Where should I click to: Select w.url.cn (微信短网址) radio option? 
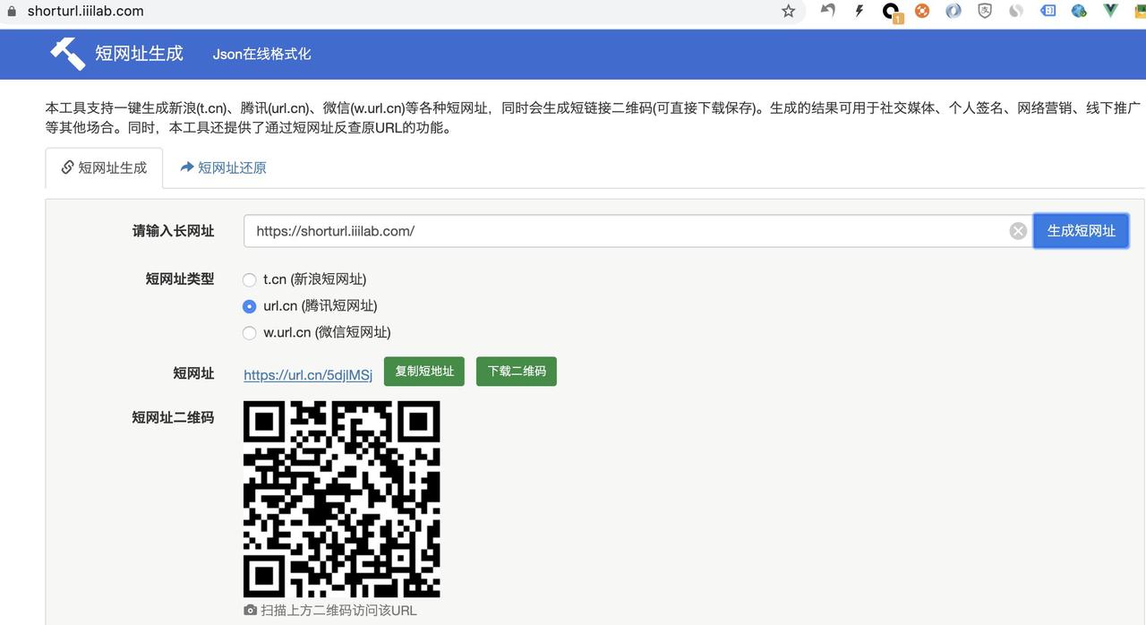coord(250,333)
